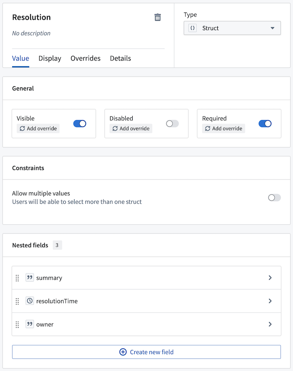Viewport: 293px width, 371px height.
Task: Click the struct braces icon in Type selector
Action: 193,28
